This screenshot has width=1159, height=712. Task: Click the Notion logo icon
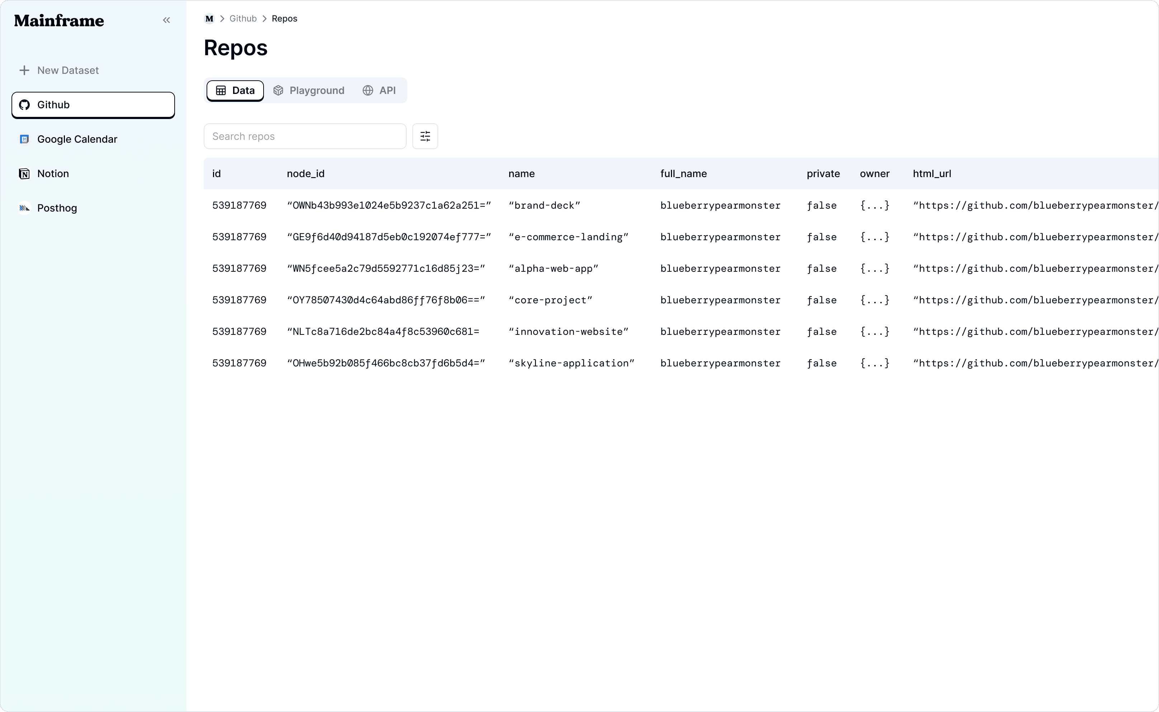[x=24, y=174]
